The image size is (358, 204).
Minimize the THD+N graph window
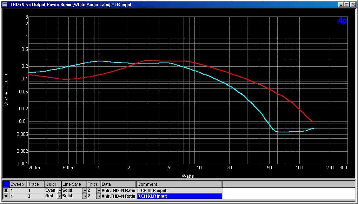pyautogui.click(x=341, y=4)
